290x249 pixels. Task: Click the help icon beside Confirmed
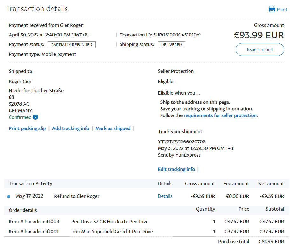35,117
